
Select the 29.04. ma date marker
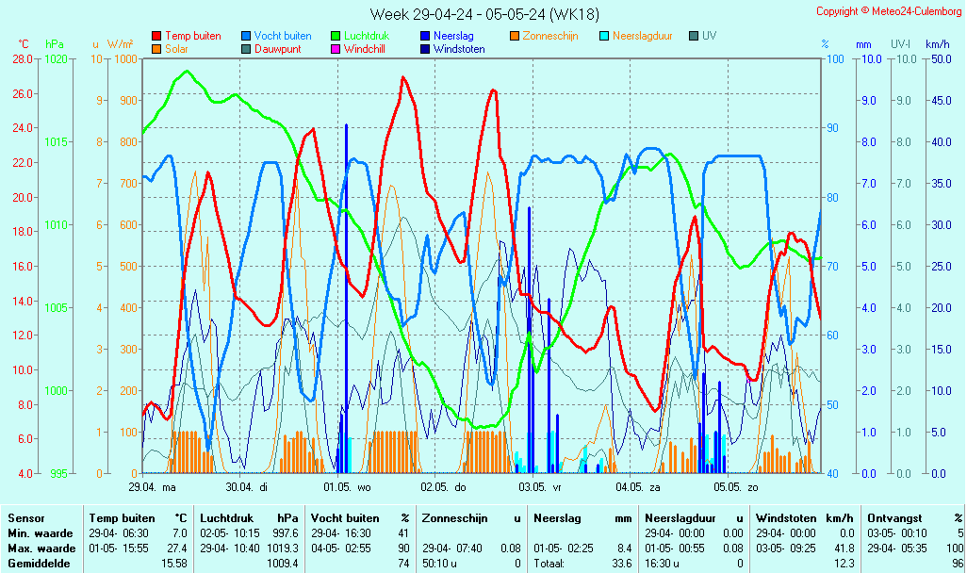[152, 488]
